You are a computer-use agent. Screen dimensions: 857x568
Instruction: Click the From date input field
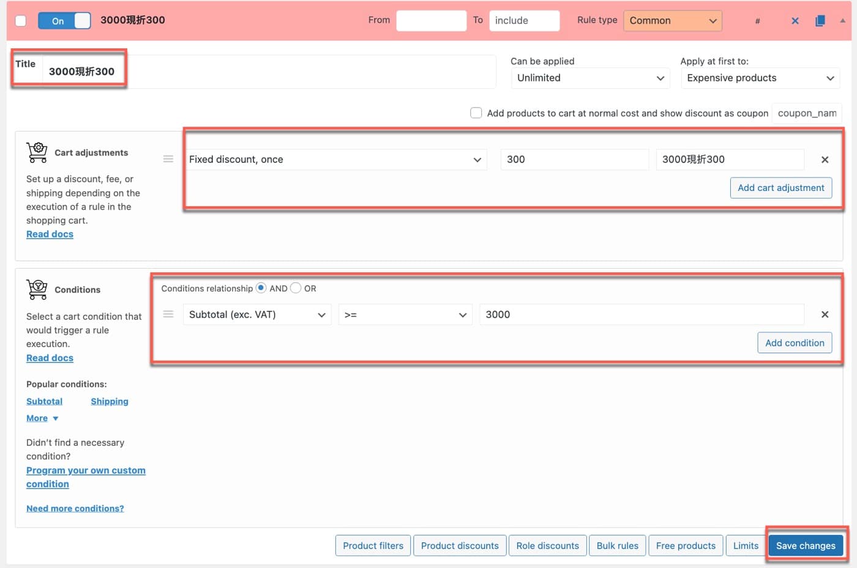pos(431,21)
